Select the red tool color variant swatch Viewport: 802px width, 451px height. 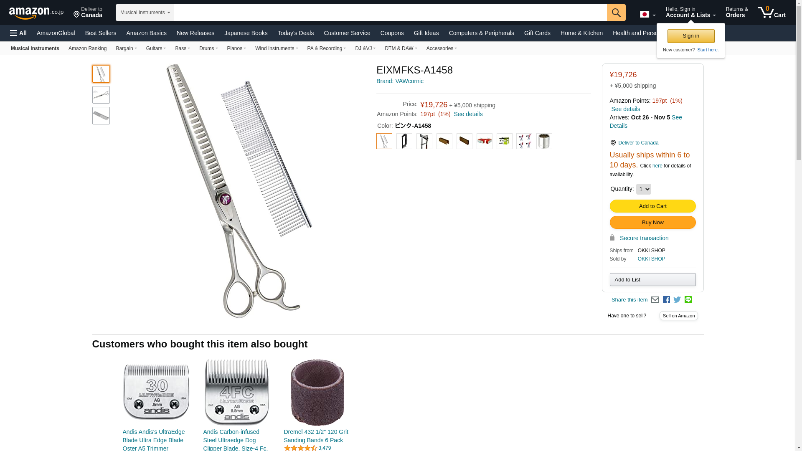click(485, 141)
